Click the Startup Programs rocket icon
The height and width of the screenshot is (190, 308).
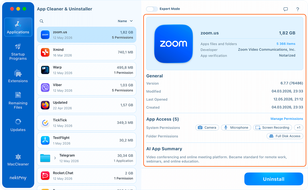click(18, 46)
